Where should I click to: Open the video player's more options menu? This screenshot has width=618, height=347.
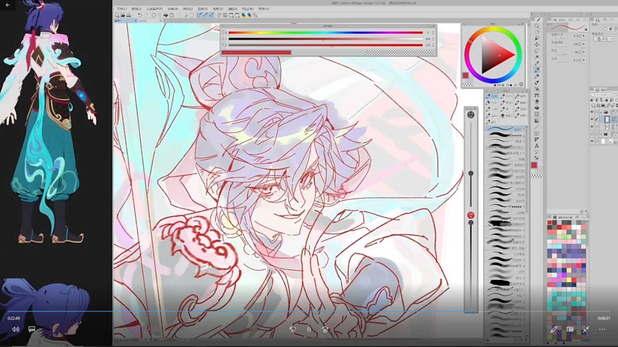tap(602, 330)
